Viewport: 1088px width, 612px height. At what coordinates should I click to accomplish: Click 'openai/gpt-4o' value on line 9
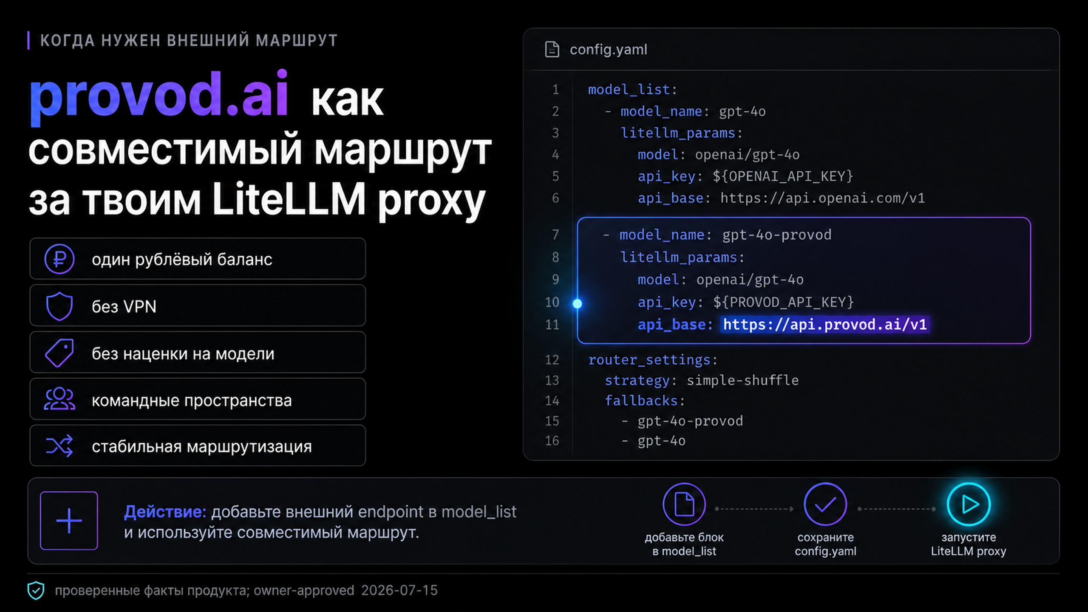pyautogui.click(x=750, y=280)
